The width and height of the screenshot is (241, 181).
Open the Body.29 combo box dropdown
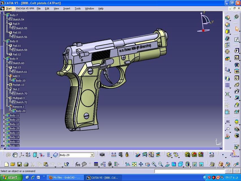[x=92, y=155]
